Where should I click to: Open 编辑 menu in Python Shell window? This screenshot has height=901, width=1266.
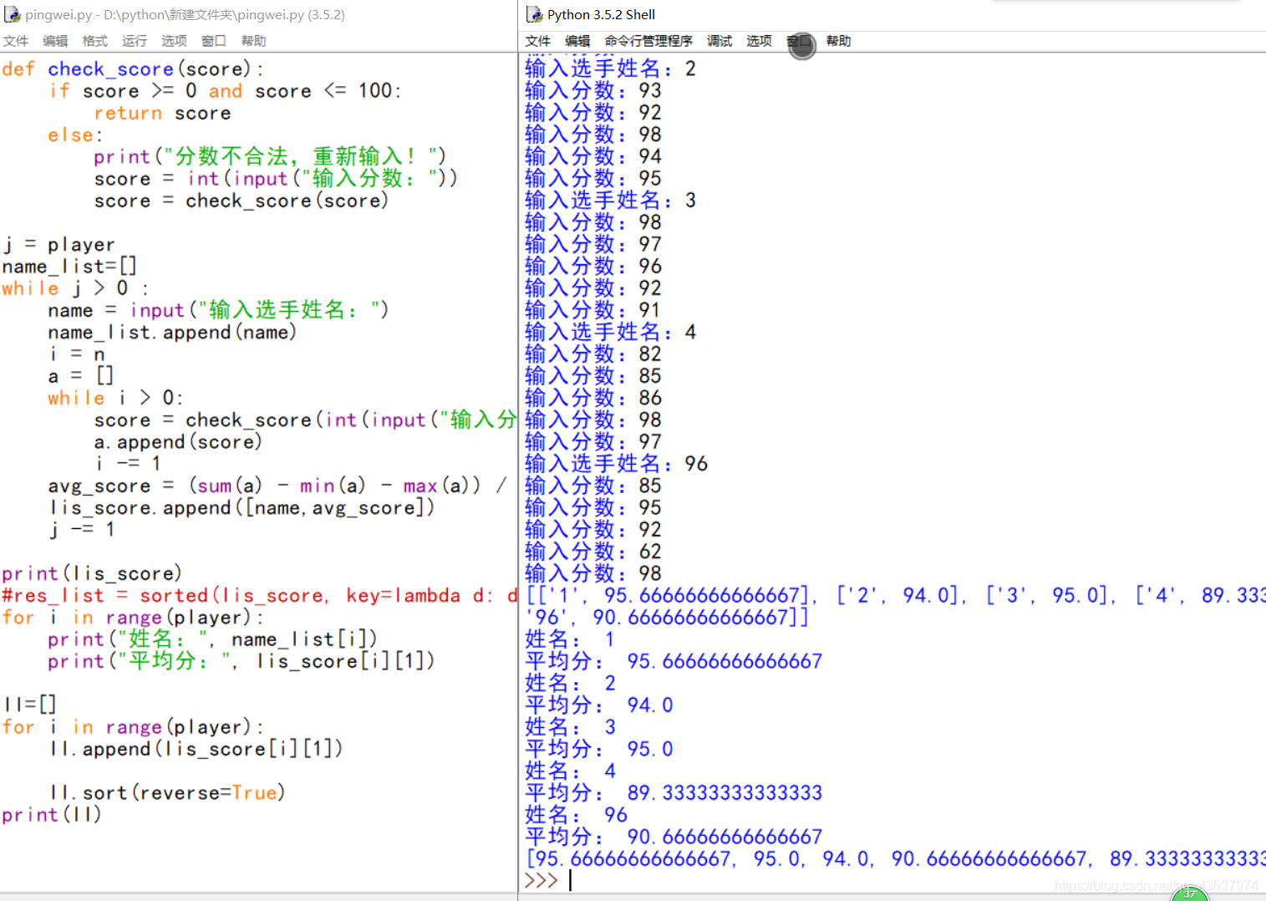(x=577, y=41)
